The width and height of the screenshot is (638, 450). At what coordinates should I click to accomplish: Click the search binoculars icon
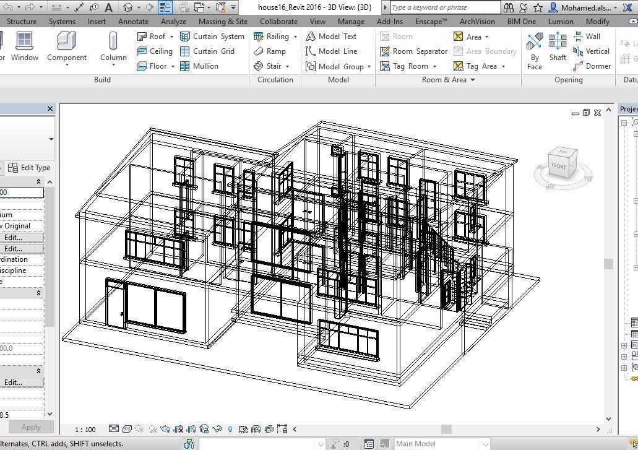tap(509, 7)
